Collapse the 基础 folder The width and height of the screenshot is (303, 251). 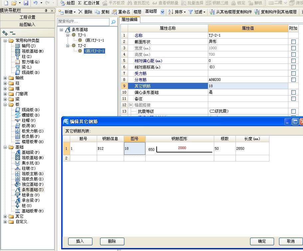pyautogui.click(x=5, y=147)
